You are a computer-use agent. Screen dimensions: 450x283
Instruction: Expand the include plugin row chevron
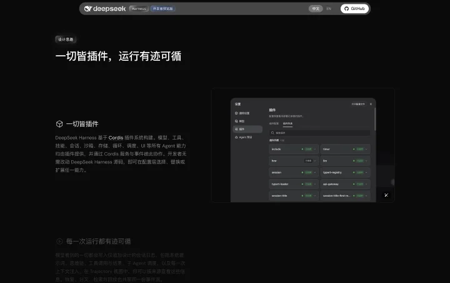click(x=315, y=149)
